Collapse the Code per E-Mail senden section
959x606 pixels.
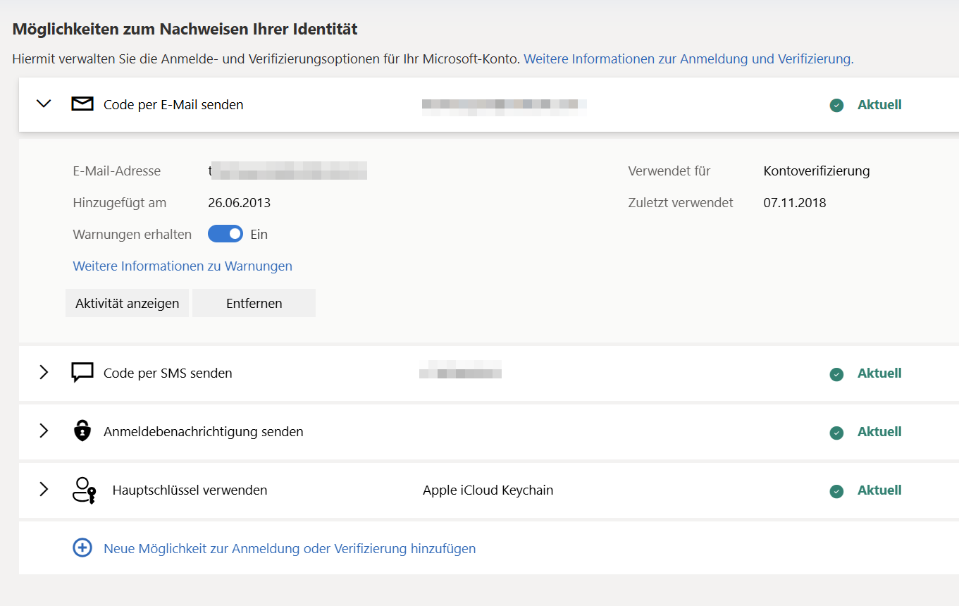(44, 103)
